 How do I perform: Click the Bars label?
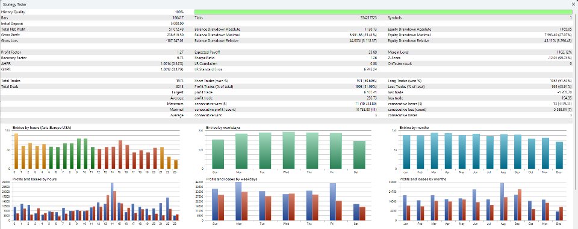4,17
